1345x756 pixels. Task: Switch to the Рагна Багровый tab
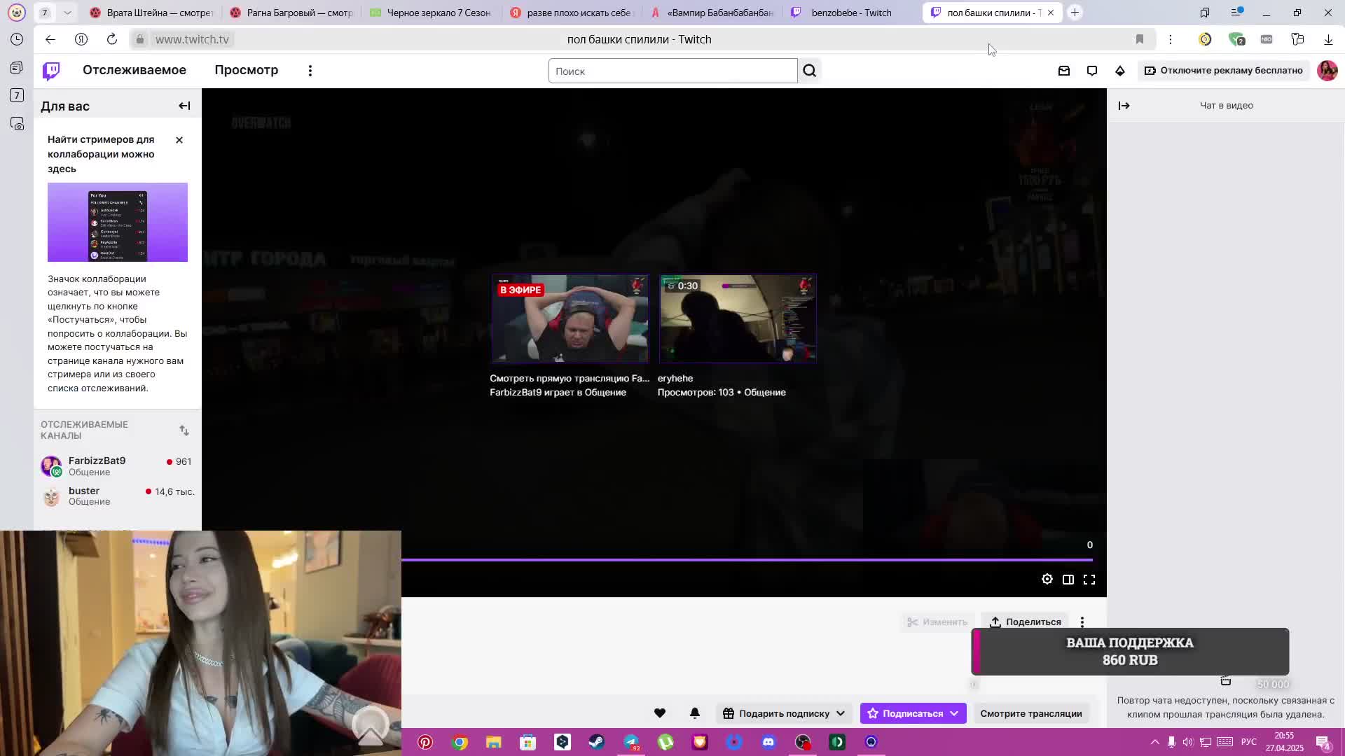point(291,13)
